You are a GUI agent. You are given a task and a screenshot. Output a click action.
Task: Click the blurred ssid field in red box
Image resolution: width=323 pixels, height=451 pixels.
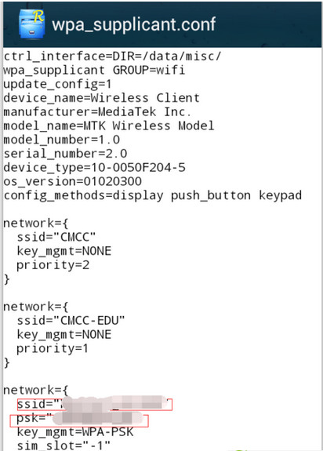[95, 405]
